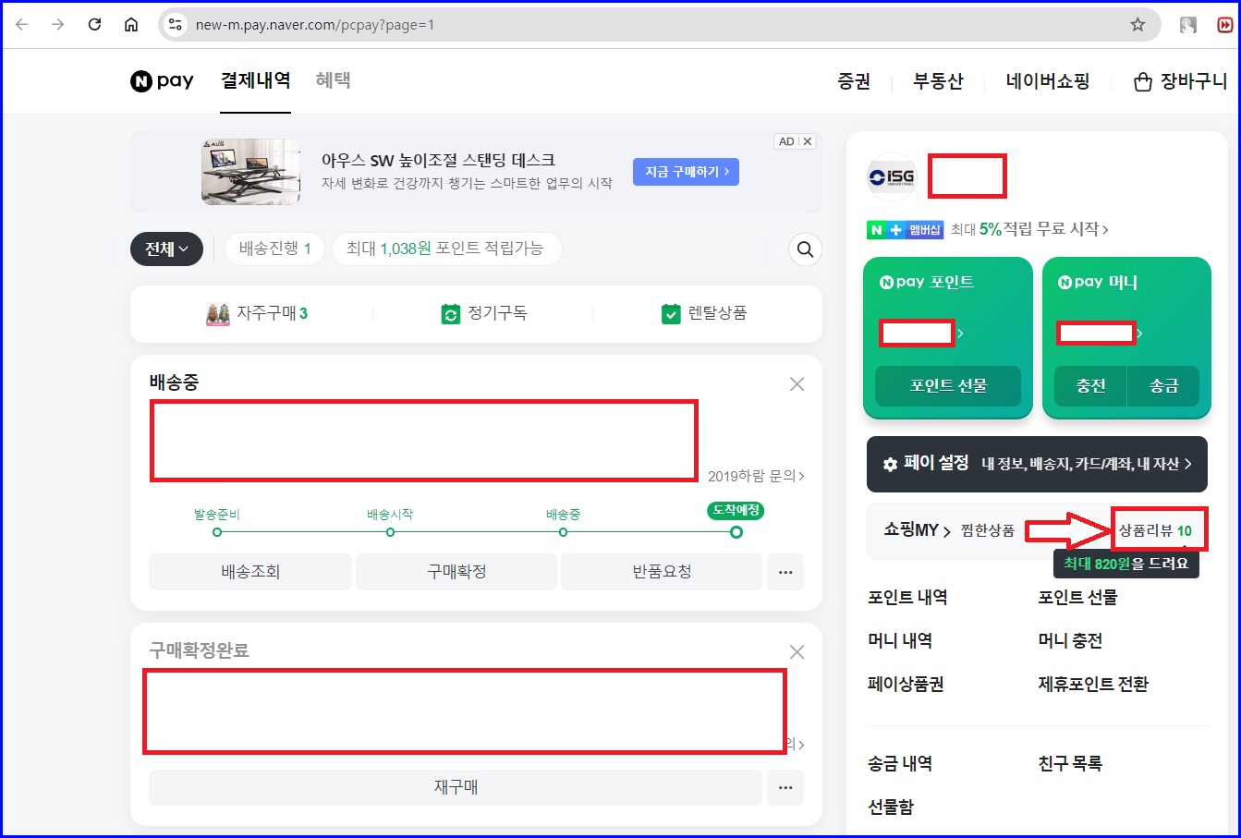Open 렌탈상품 shortcut
The image size is (1241, 838).
(x=704, y=314)
